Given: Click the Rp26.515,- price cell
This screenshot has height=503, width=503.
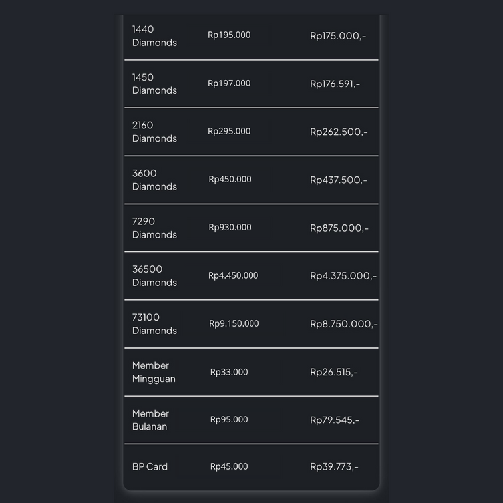Looking at the screenshot, I should tap(333, 372).
